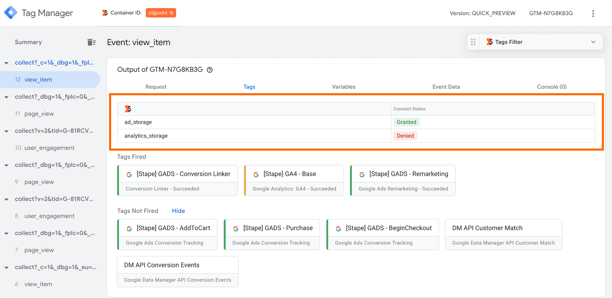612x298 pixels.
Task: Select event 12 view_item
Action: (x=50, y=80)
